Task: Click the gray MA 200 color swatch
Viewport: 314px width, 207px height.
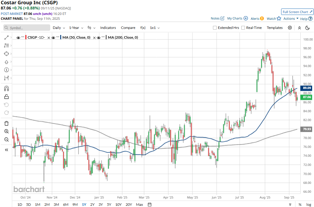Action: [x=106, y=37]
